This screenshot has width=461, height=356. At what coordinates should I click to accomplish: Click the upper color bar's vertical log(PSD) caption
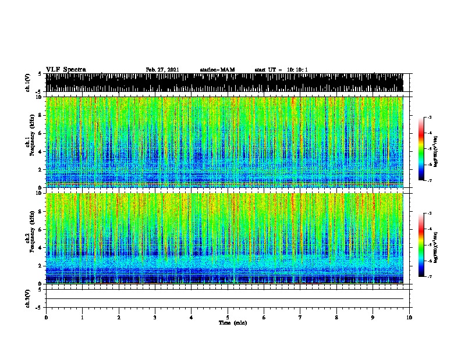point(436,151)
